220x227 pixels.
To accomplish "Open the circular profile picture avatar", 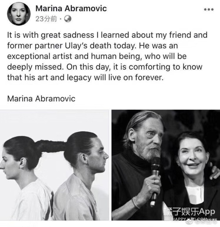I will click(19, 14).
